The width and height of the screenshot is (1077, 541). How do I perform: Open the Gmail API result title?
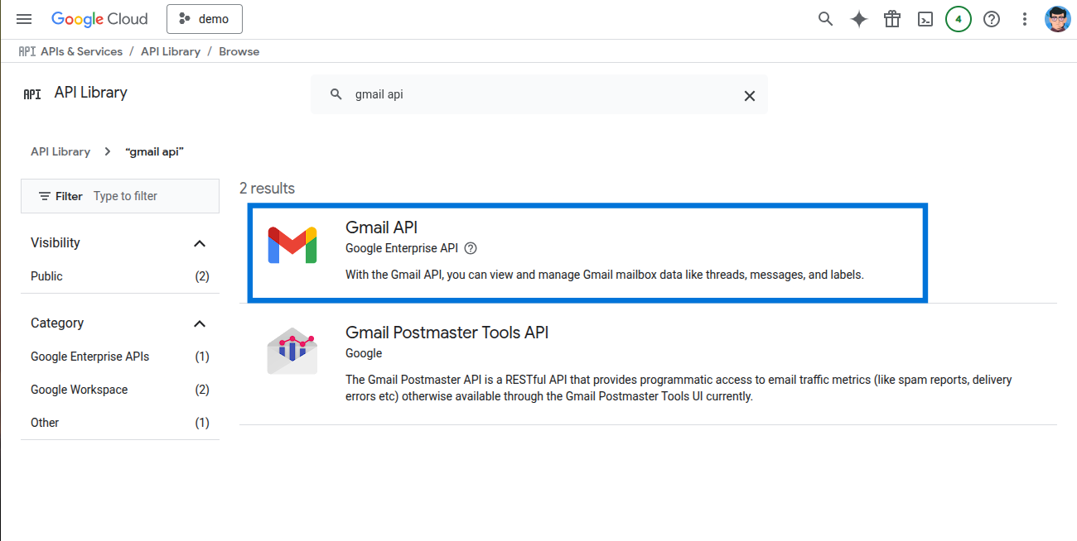tap(381, 227)
